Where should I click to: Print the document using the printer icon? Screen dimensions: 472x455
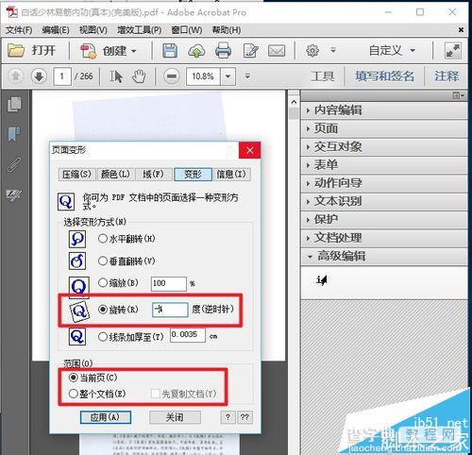pos(223,51)
